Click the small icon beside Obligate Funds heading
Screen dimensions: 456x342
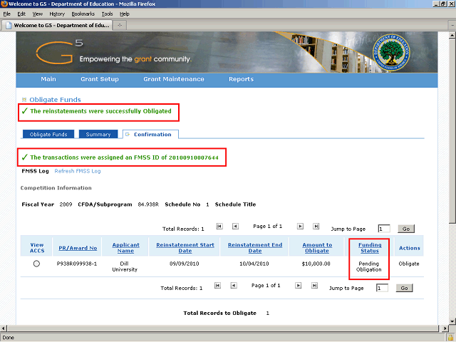coord(24,100)
